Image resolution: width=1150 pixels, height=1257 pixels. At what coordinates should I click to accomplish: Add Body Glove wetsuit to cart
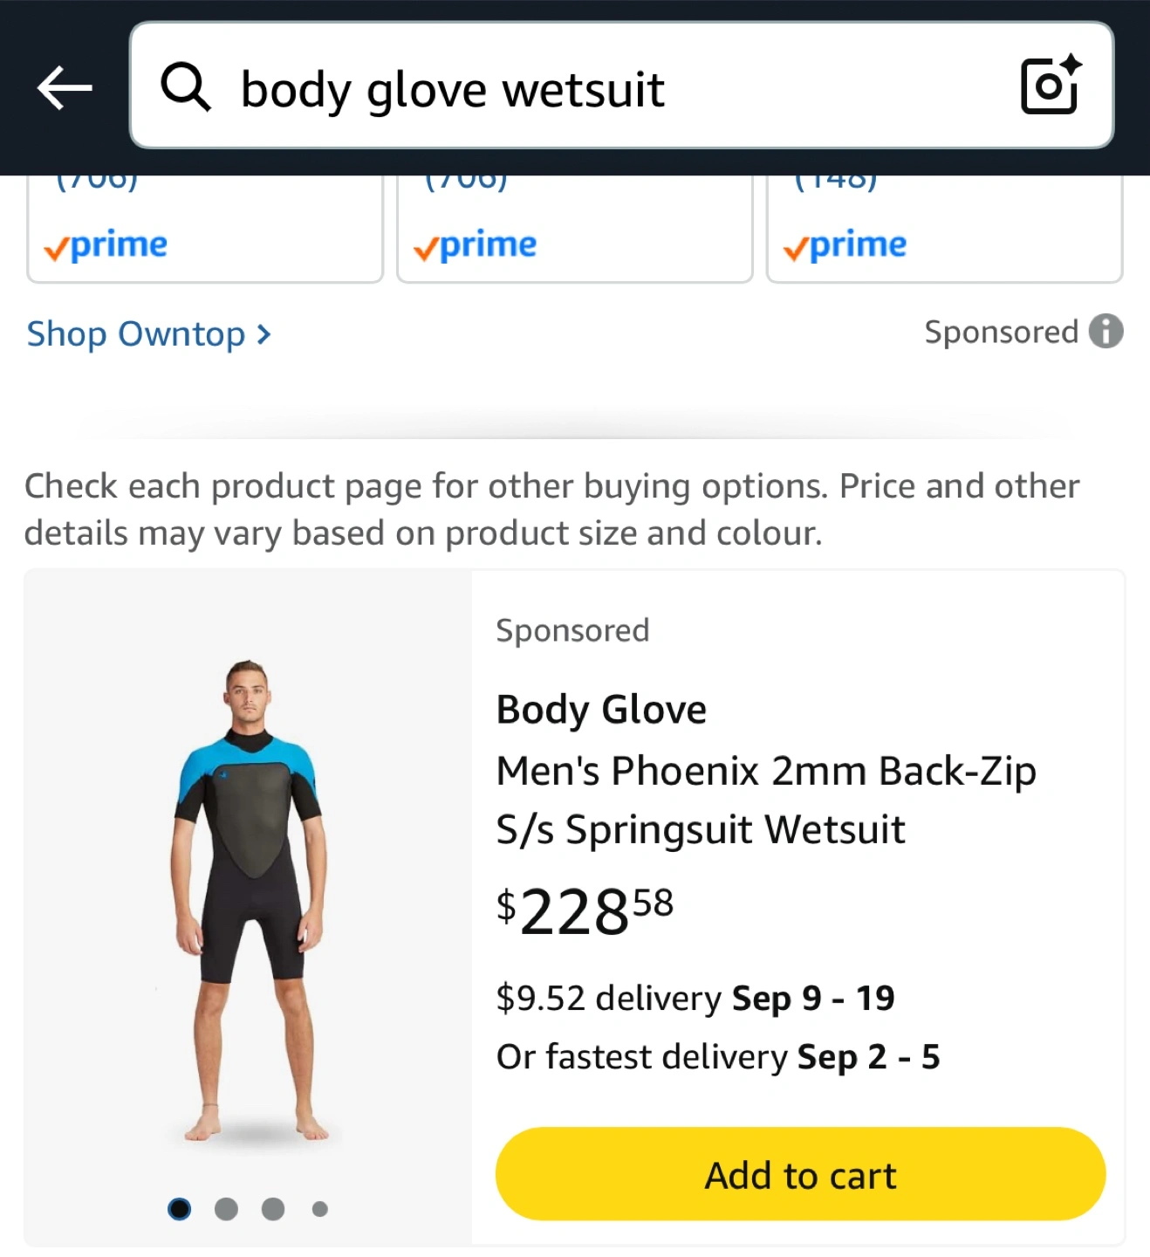point(800,1174)
